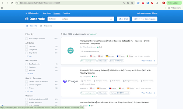183x109 pixels.
Task: Click the Hashed Email Address attribute tag
Action: pos(90,52)
